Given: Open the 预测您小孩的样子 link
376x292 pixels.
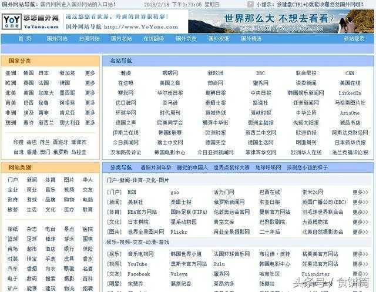Looking at the screenshot, I should [x=307, y=167].
